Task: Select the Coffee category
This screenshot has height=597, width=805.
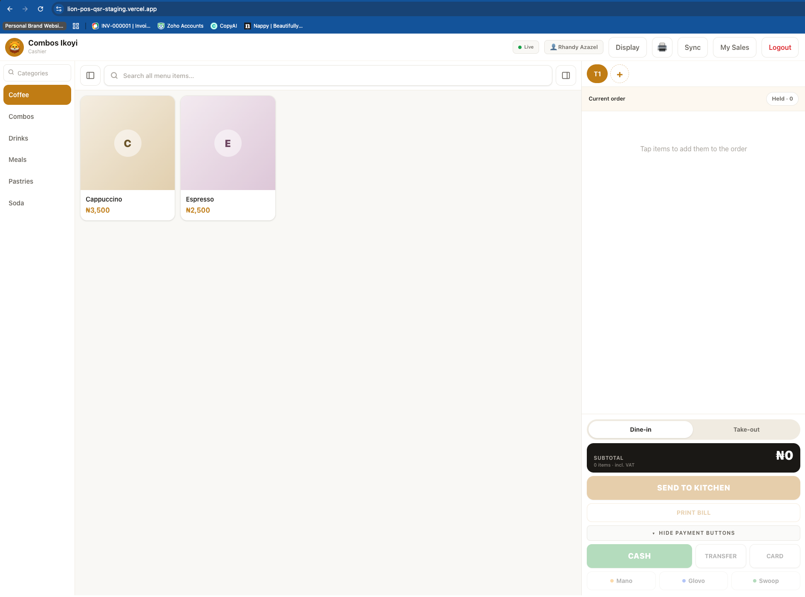Action: [x=37, y=95]
